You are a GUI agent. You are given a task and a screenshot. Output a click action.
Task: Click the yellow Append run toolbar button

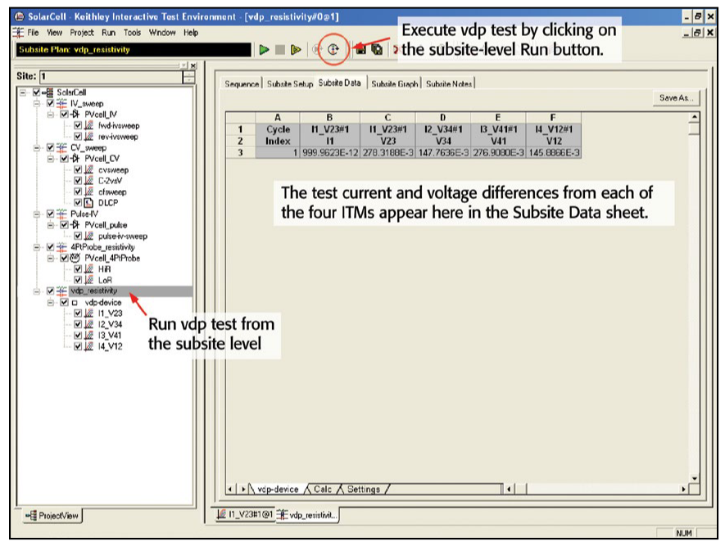pyautogui.click(x=294, y=50)
